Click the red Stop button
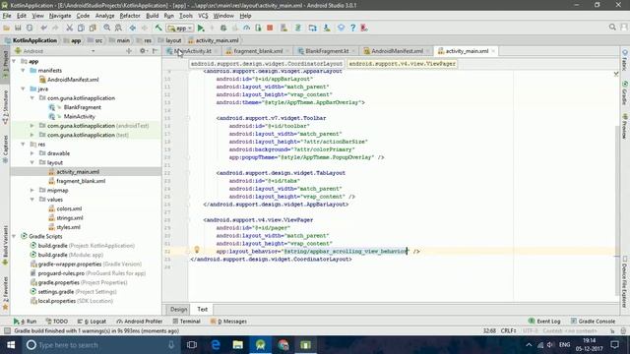Image resolution: width=630 pixels, height=354 pixels. tap(270, 28)
